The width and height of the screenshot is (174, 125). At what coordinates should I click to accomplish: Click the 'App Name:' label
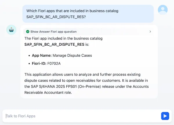(x=42, y=56)
